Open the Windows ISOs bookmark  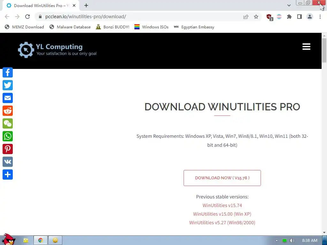pyautogui.click(x=151, y=27)
